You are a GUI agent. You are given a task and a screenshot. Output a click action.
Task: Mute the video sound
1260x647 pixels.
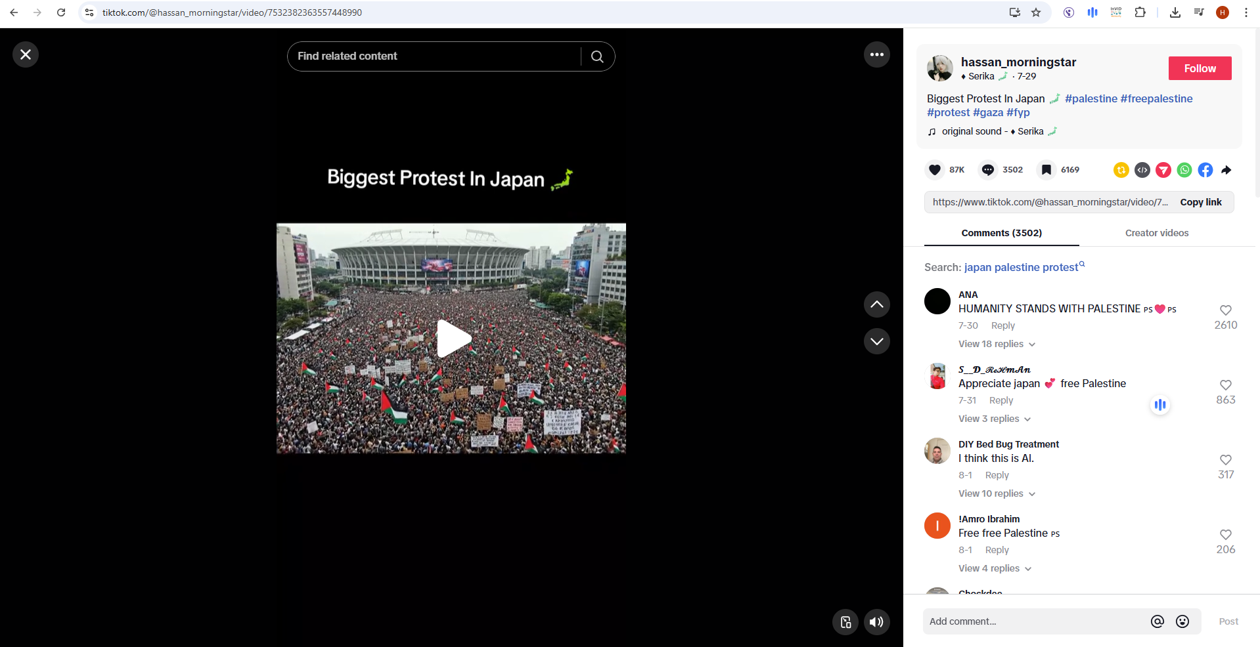876,622
